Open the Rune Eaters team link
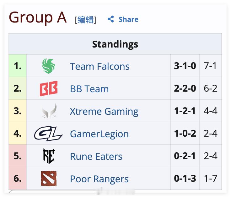Image resolution: width=231 pixels, height=197 pixels. point(96,156)
